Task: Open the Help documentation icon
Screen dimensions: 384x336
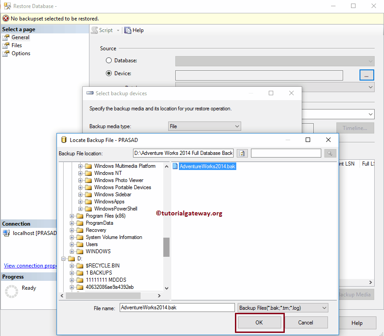Action: click(127, 30)
